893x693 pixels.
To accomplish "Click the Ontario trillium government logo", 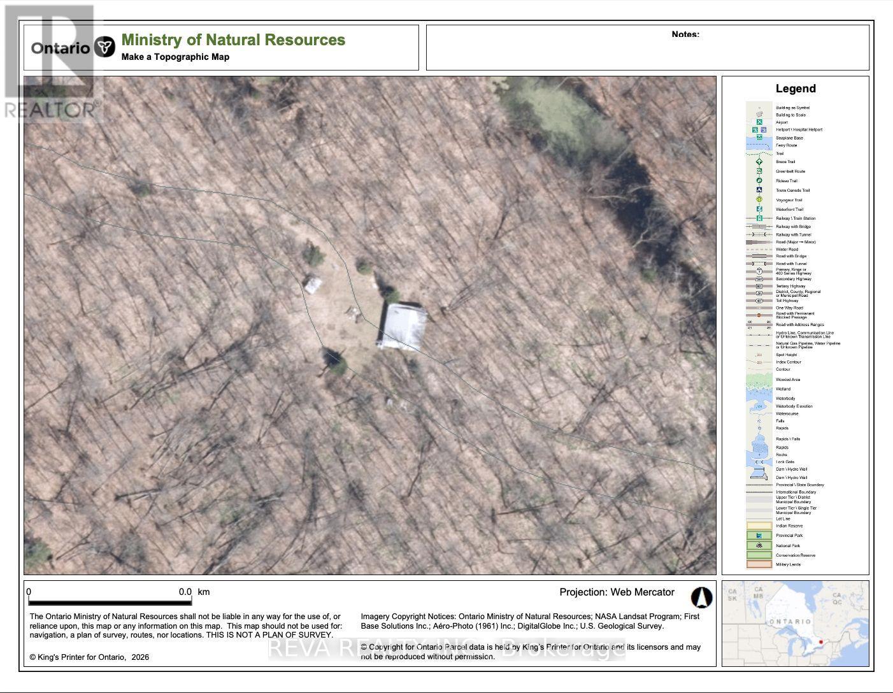I will tap(104, 45).
